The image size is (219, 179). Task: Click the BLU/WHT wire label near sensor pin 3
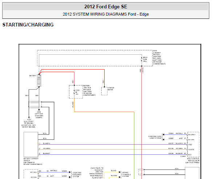(46, 153)
